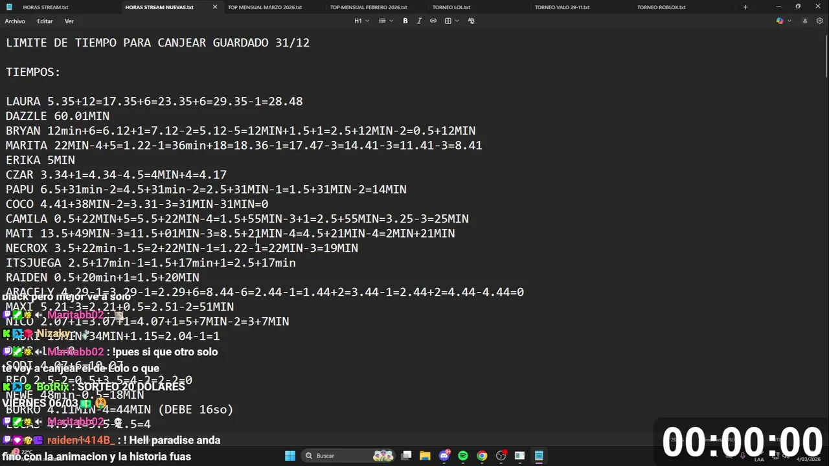The height and width of the screenshot is (466, 829).
Task: Open OBS Studio from the taskbar
Action: (501, 456)
